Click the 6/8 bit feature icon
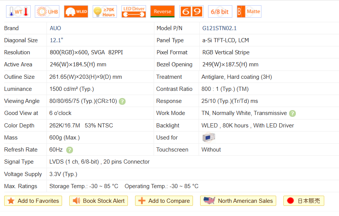 (220, 12)
